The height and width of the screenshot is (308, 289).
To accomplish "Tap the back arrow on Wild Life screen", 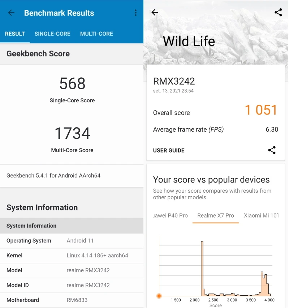I will (155, 12).
